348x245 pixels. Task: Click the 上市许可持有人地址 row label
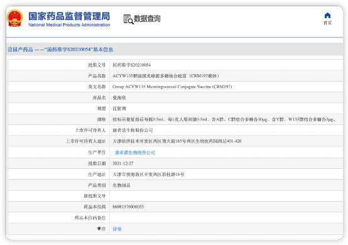tap(85, 141)
